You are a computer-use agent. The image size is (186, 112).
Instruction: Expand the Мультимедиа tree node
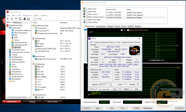point(7,59)
